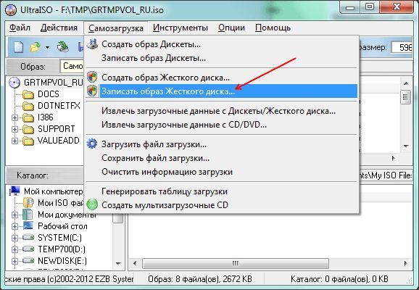Choose Извлечь загрузочные данные с CD/DVD
The width and height of the screenshot is (419, 290).
[x=222, y=125]
